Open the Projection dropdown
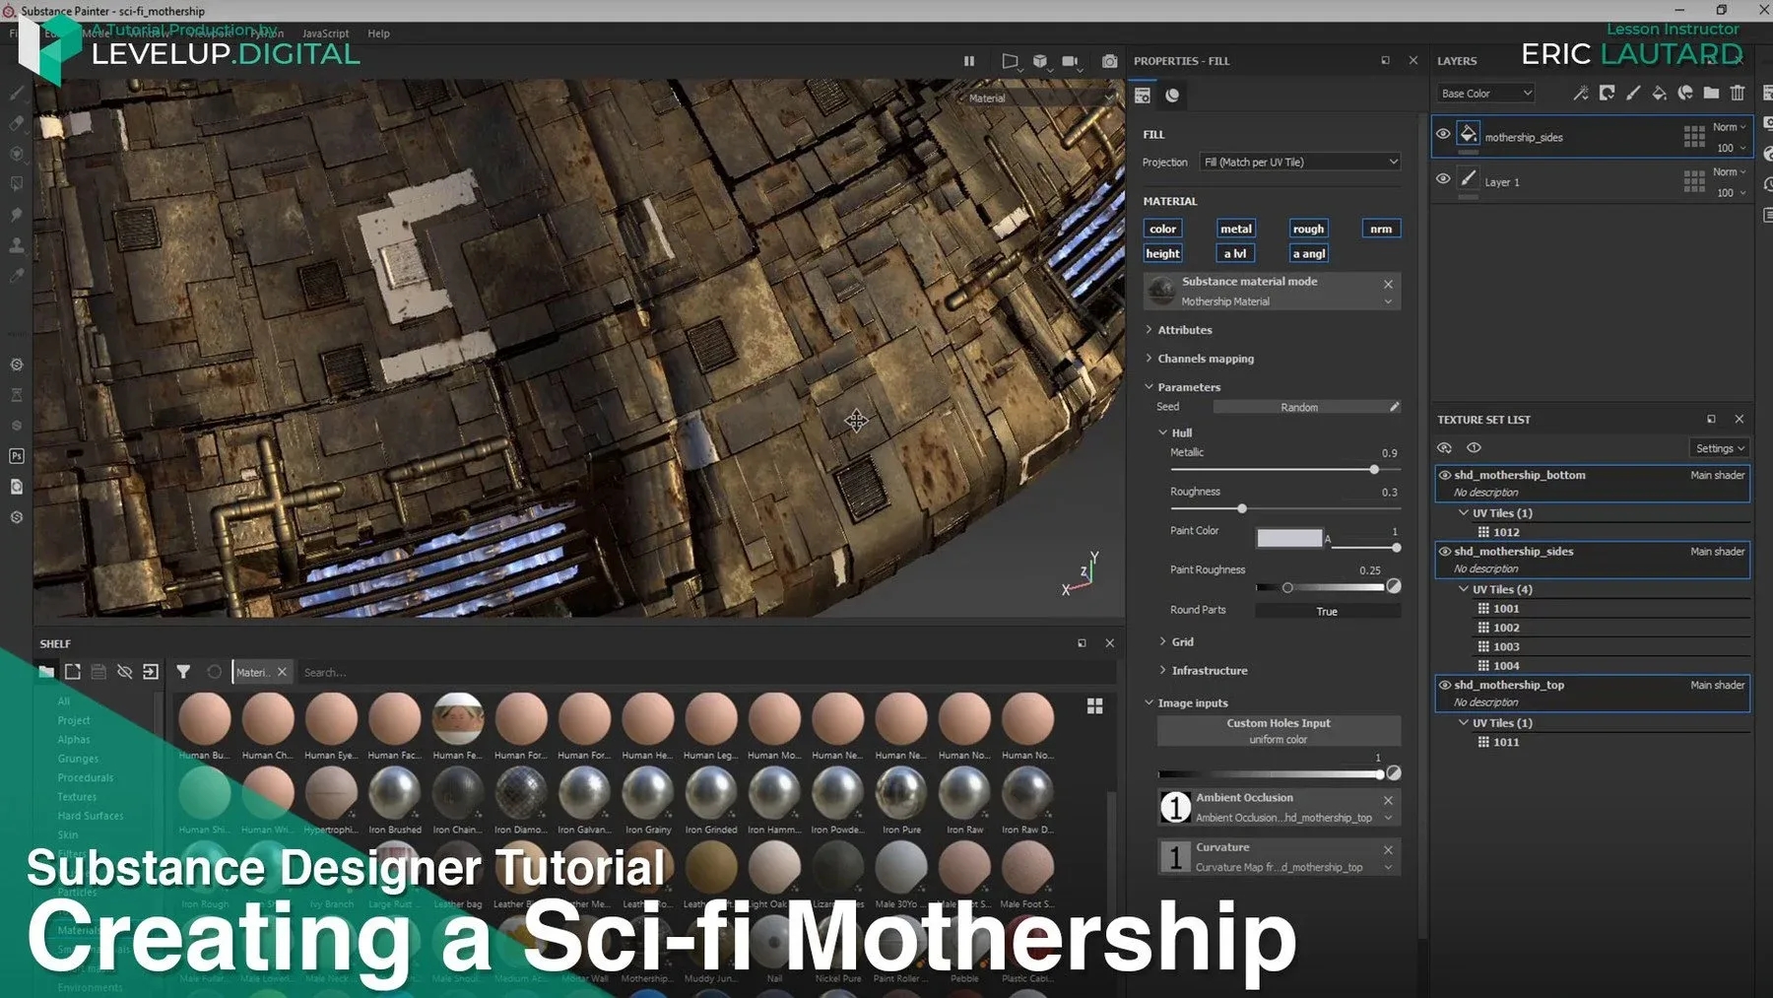1773x998 pixels. (1299, 163)
